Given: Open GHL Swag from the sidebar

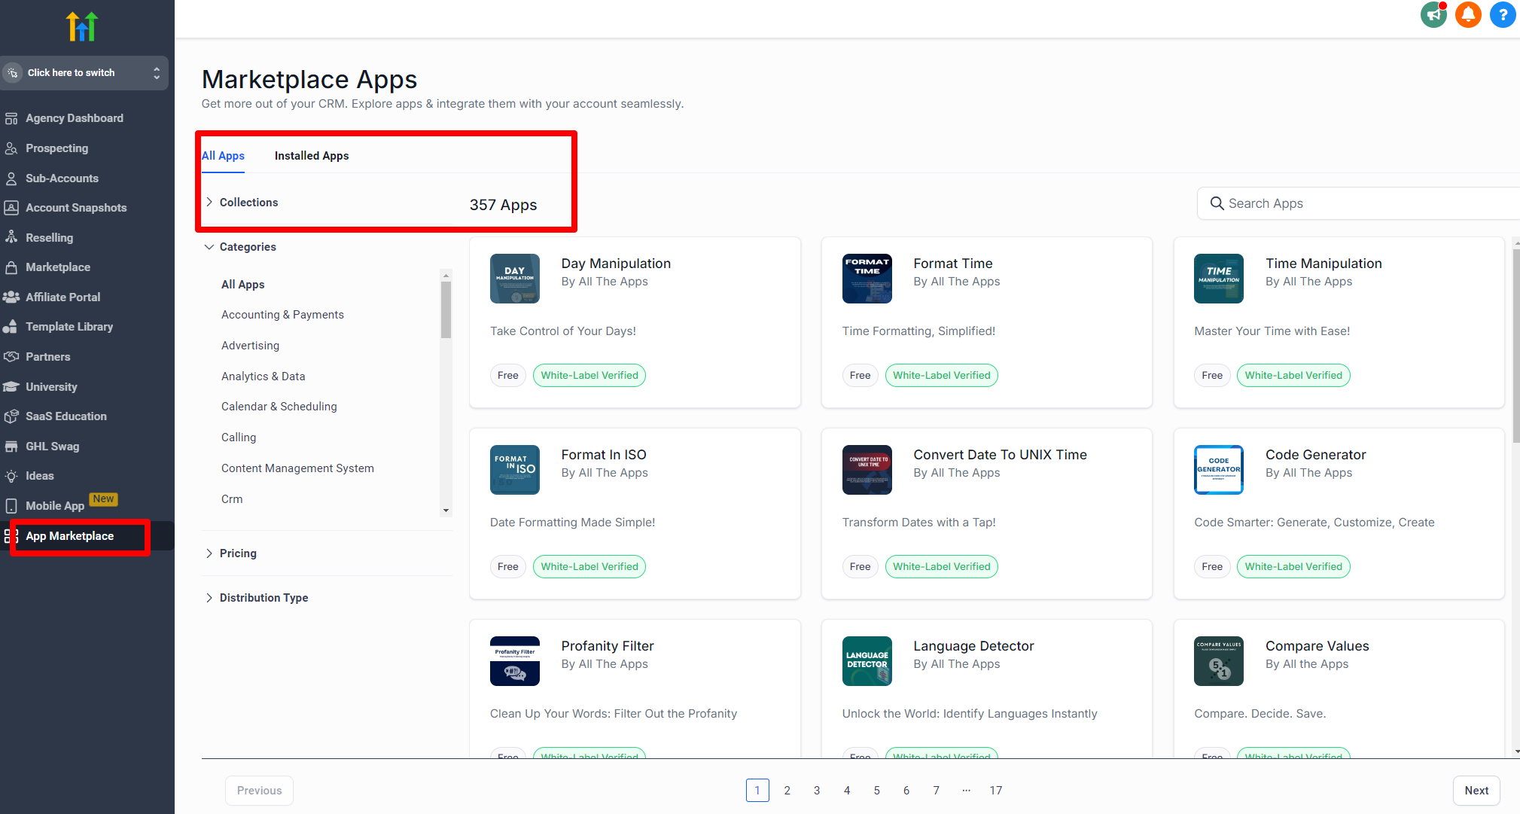Looking at the screenshot, I should pos(52,446).
